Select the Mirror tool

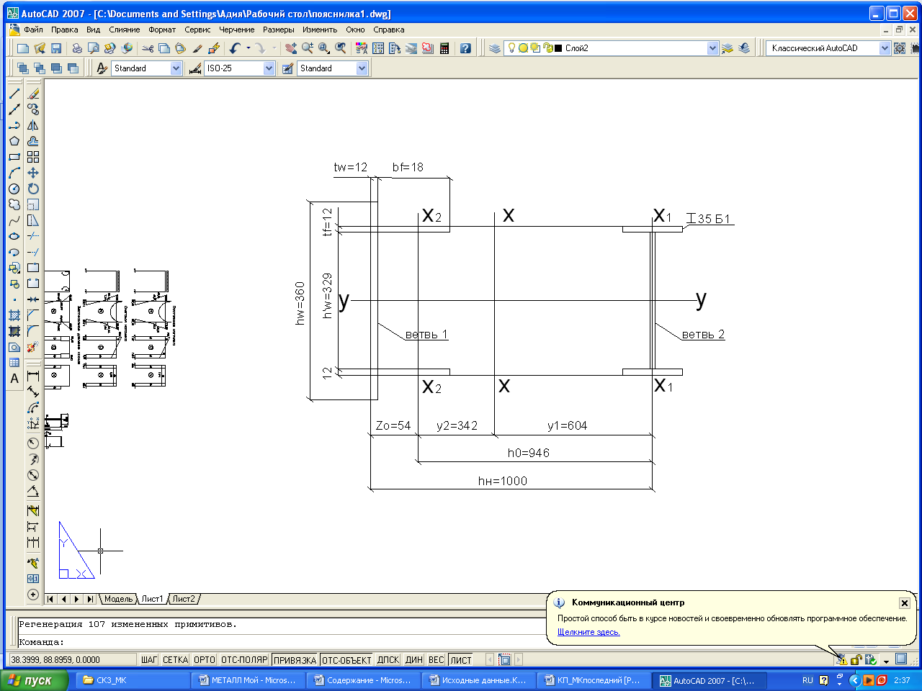33,125
